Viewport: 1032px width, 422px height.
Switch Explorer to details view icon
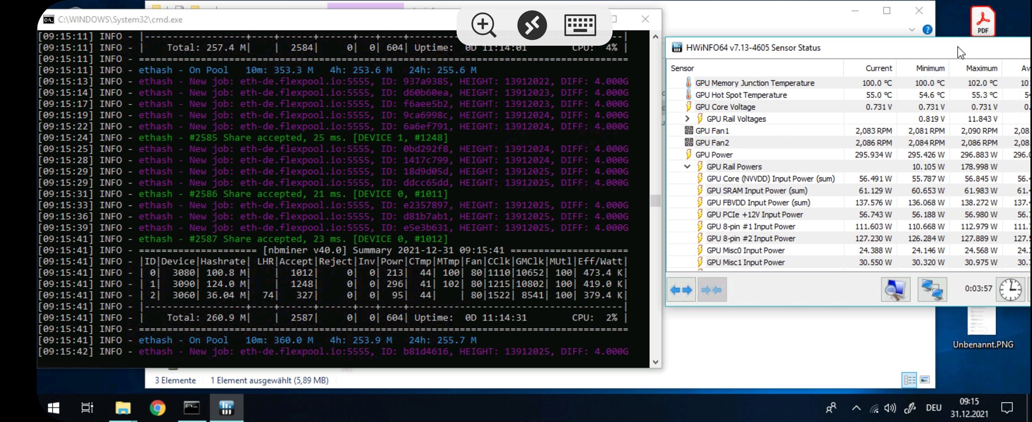pyautogui.click(x=909, y=379)
